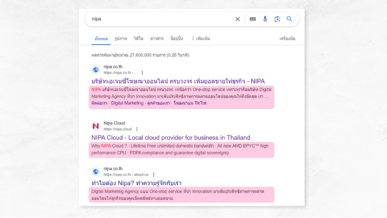Click the search input containing nipa
The image size is (387, 218).
[x=161, y=19]
